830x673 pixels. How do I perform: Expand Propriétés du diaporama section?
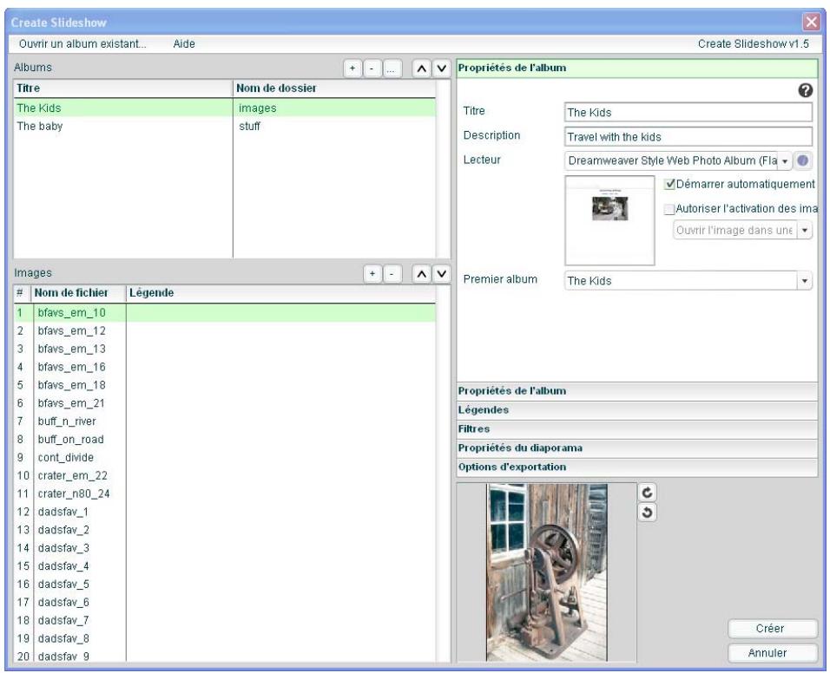coord(636,448)
